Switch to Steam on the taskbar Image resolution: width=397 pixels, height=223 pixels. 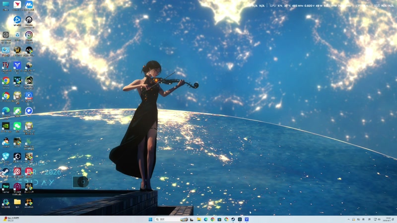point(233,219)
